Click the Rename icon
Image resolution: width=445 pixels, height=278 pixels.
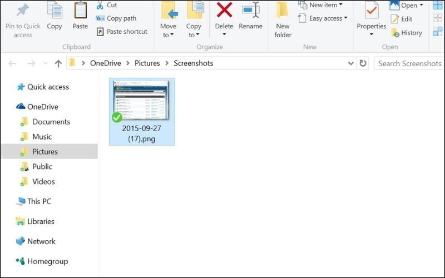coord(251,10)
